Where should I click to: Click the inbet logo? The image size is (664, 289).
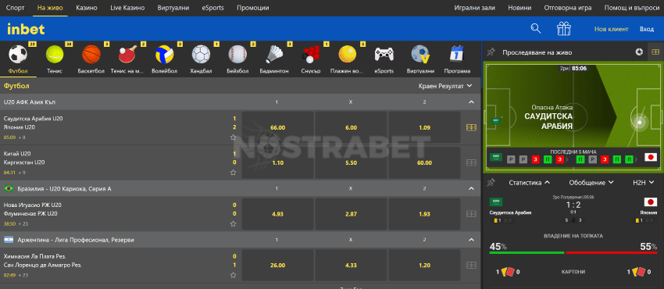point(26,29)
